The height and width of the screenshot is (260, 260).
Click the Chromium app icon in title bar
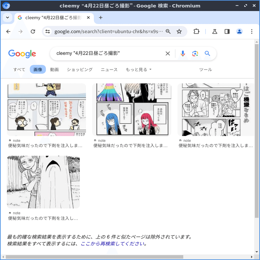[6, 5]
